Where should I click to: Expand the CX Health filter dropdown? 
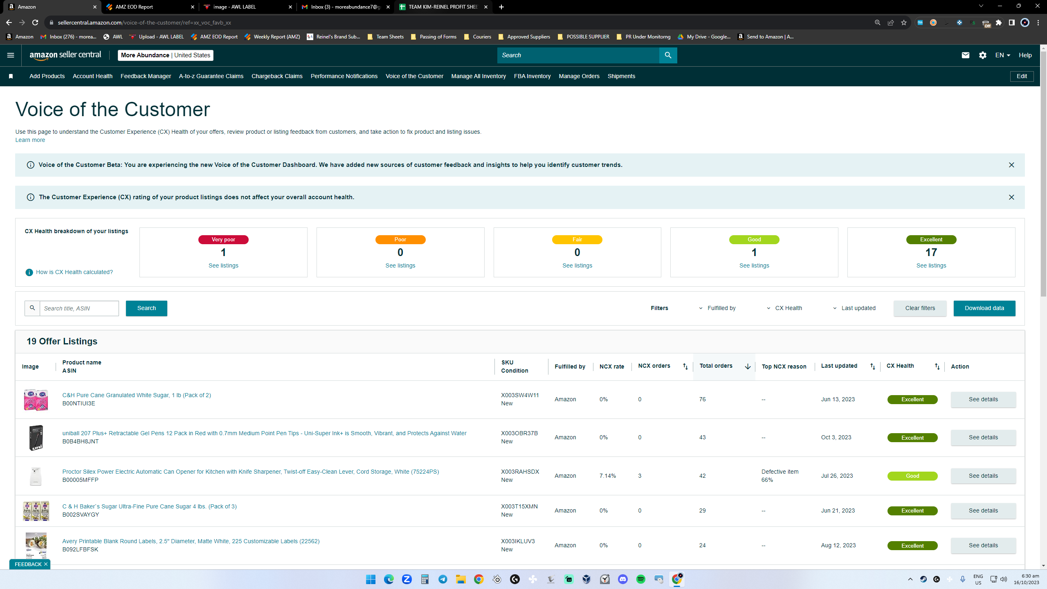(784, 308)
